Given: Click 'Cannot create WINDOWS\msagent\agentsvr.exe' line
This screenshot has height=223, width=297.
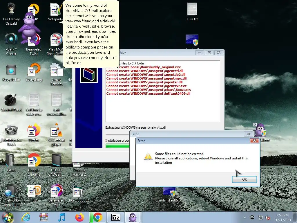Looking at the screenshot, I should [x=146, y=86].
